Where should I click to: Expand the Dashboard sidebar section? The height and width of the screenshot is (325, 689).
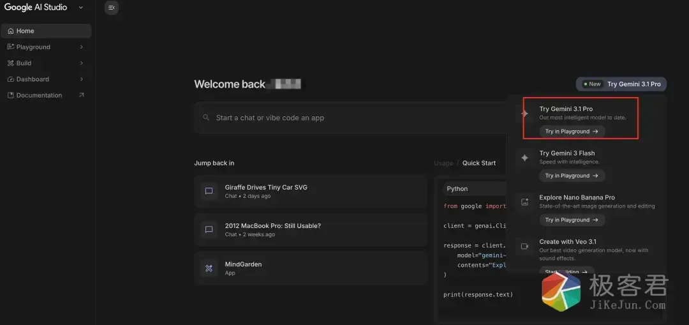click(x=81, y=79)
